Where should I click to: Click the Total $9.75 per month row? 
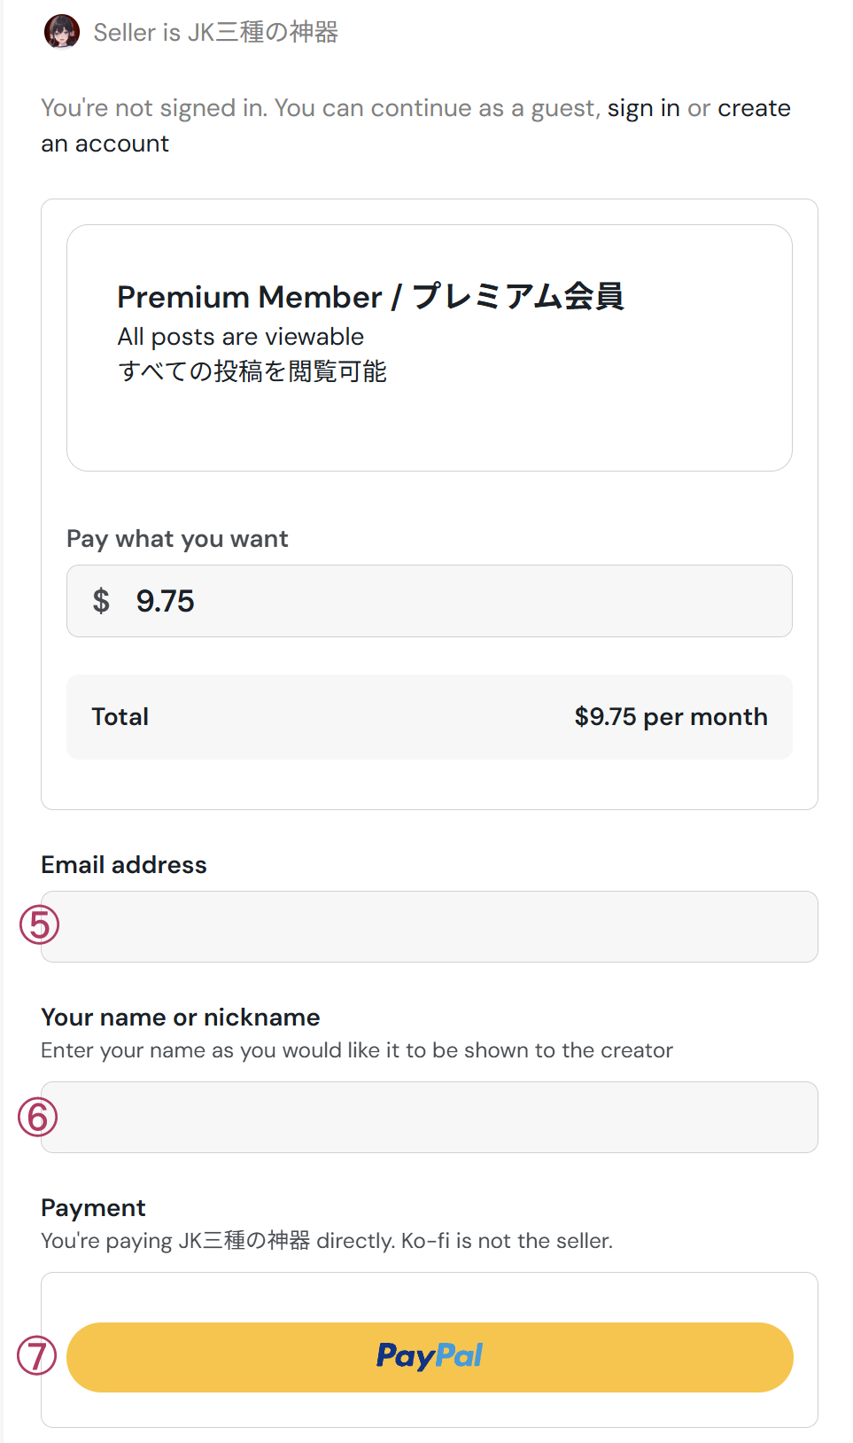430,717
